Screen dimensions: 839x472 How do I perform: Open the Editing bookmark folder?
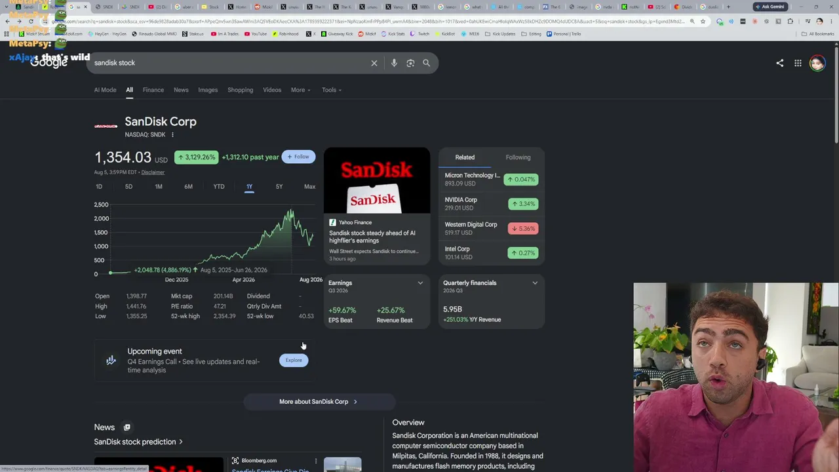(532, 33)
